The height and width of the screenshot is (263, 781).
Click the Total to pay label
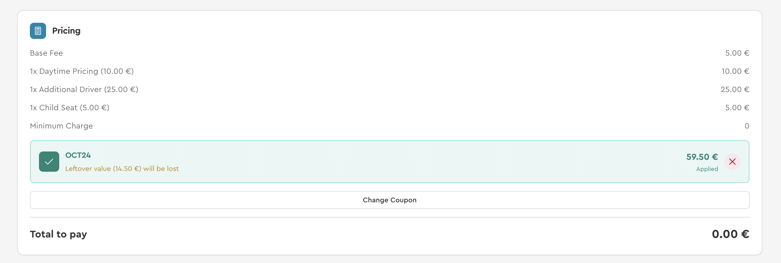click(58, 234)
